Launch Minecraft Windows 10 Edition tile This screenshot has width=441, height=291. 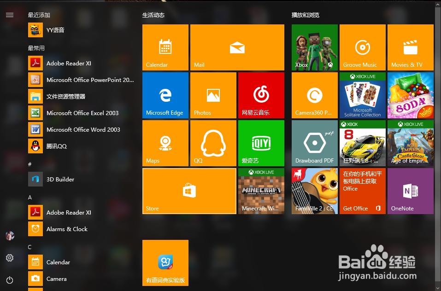[261, 191]
